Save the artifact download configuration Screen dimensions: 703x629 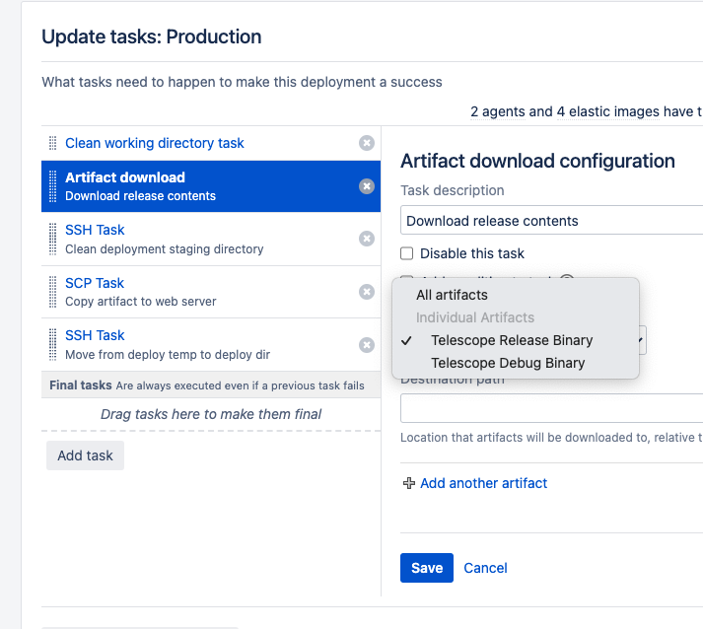427,568
